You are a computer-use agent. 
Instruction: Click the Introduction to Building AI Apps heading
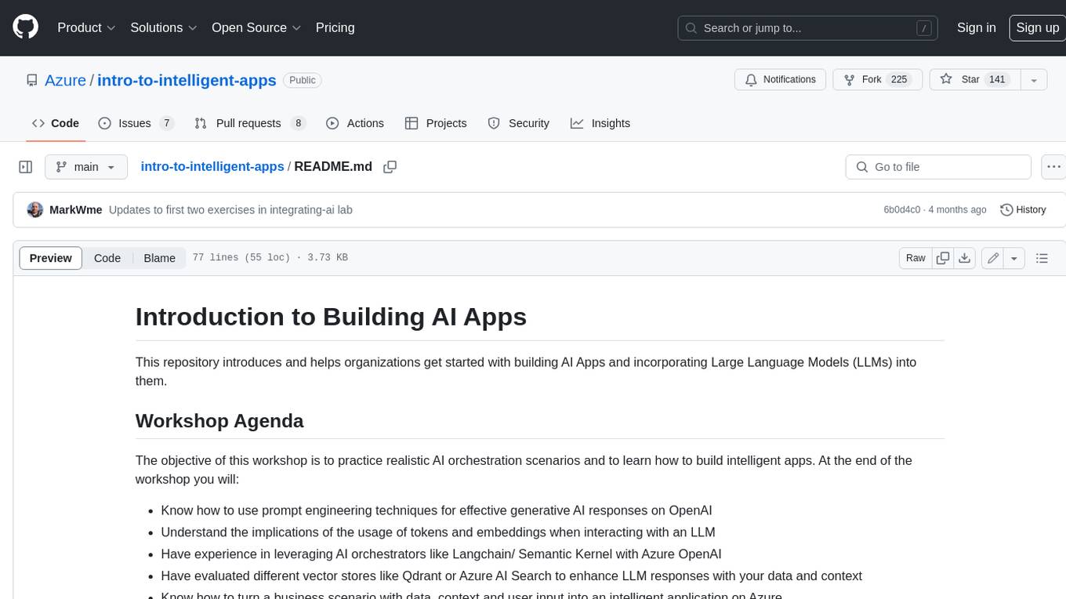pos(331,316)
